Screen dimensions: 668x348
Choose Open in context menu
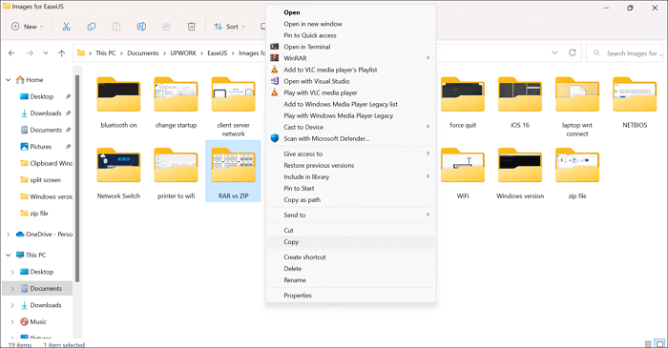click(x=350, y=12)
